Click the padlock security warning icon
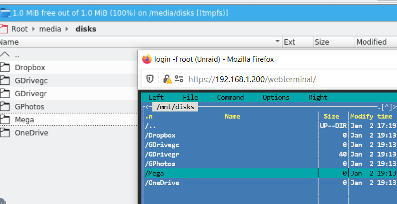 pos(167,79)
